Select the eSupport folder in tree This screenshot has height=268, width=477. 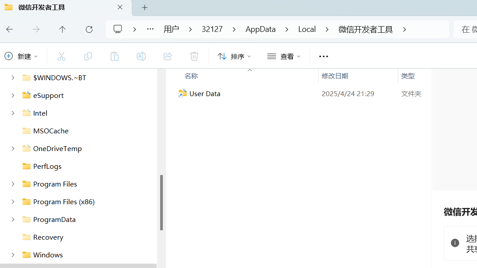[48, 95]
